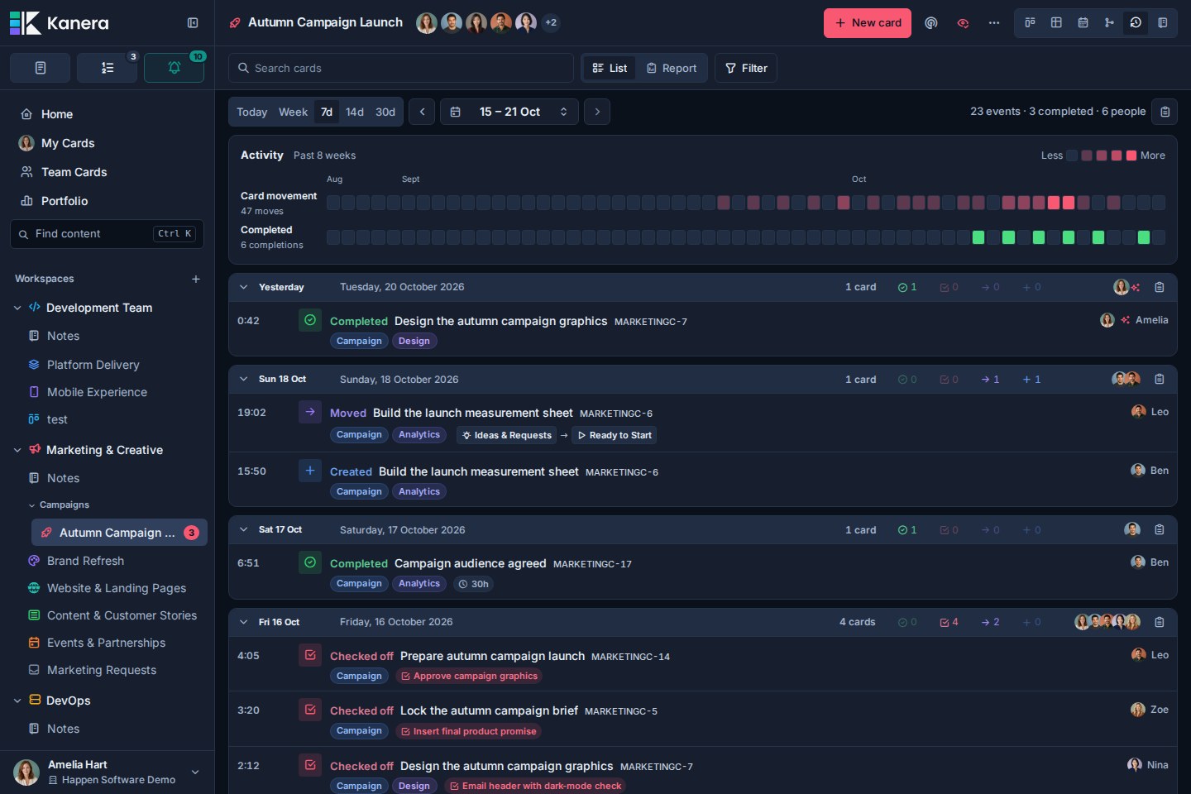Image resolution: width=1191 pixels, height=794 pixels.
Task: Click the Completed check icon on Campaign audience agreed
Action: (x=310, y=562)
